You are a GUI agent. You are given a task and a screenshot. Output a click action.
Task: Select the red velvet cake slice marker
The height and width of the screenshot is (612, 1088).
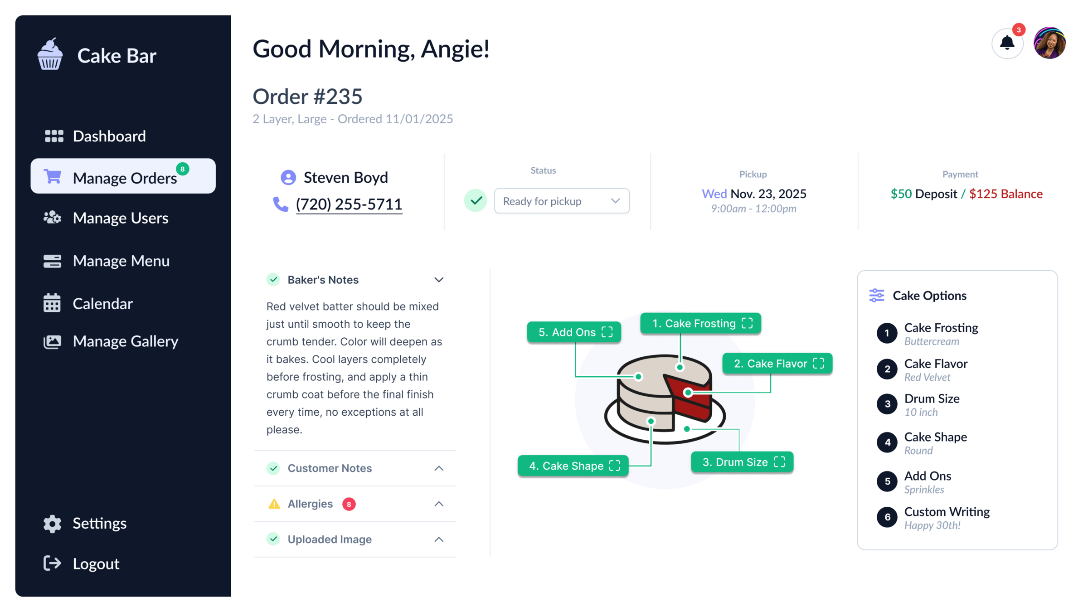pos(688,393)
